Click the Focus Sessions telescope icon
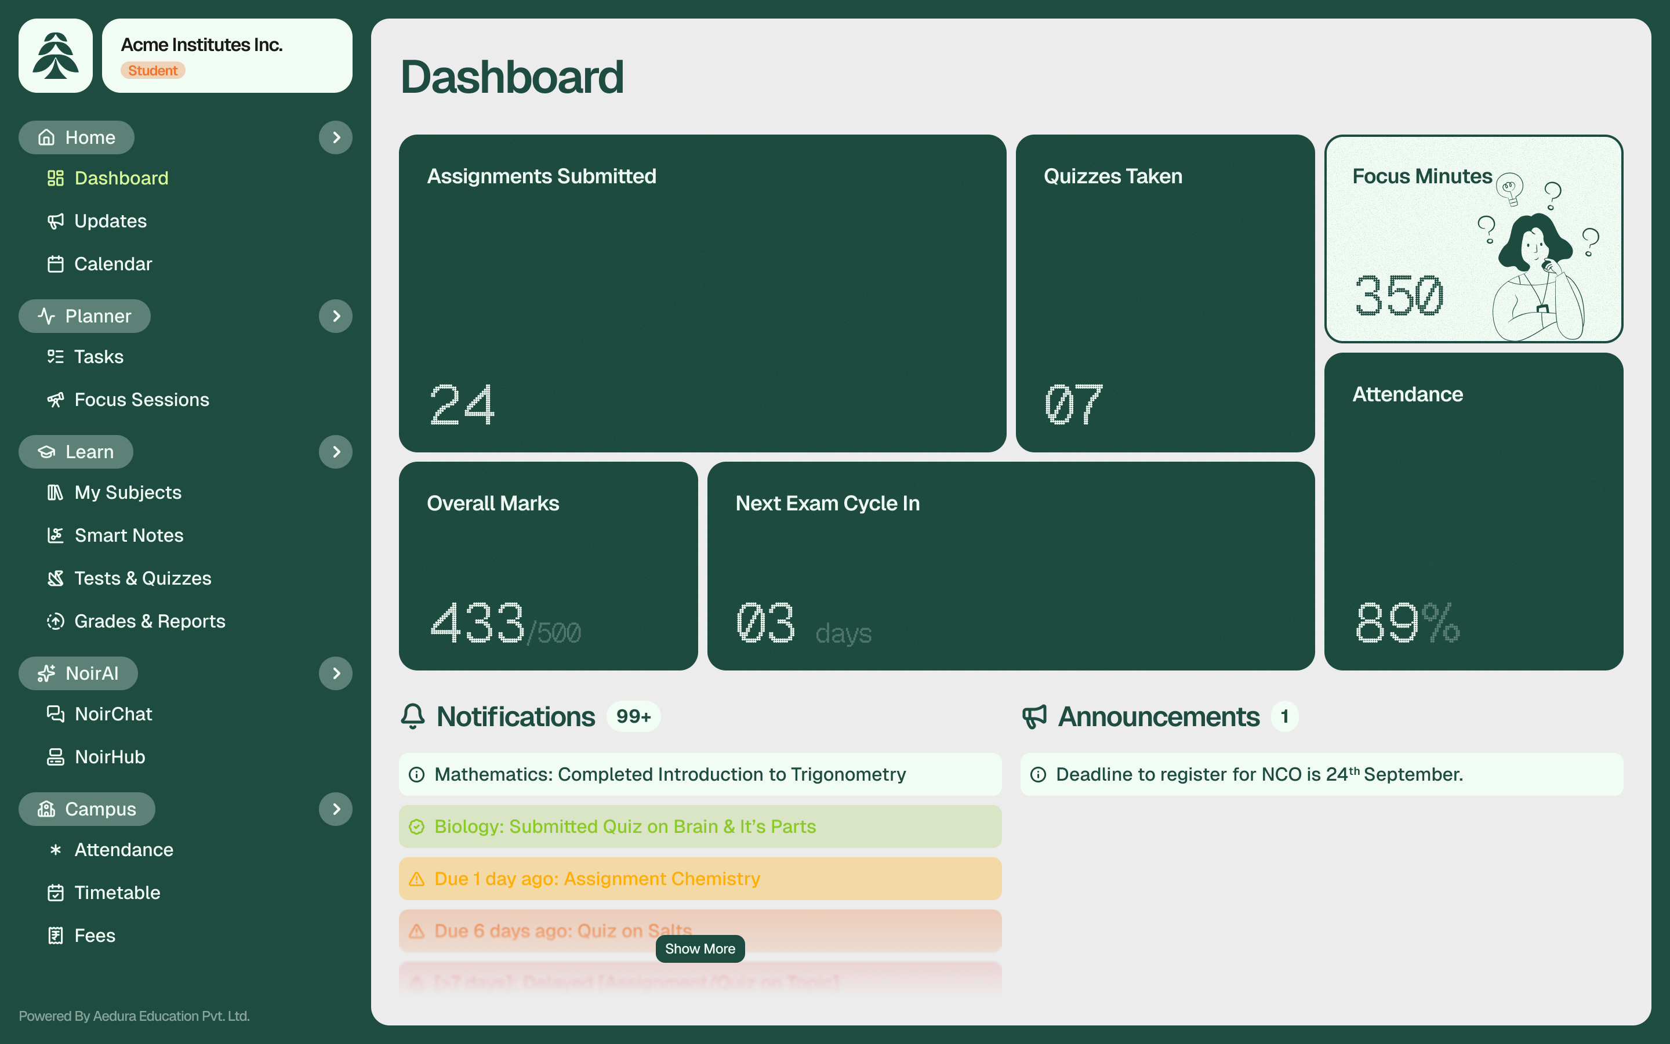 [x=55, y=399]
